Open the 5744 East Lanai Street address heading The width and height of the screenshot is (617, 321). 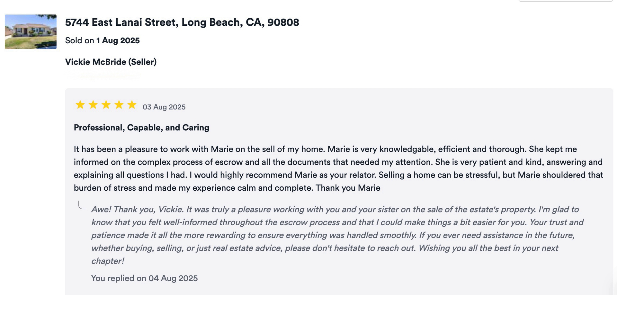coord(182,22)
